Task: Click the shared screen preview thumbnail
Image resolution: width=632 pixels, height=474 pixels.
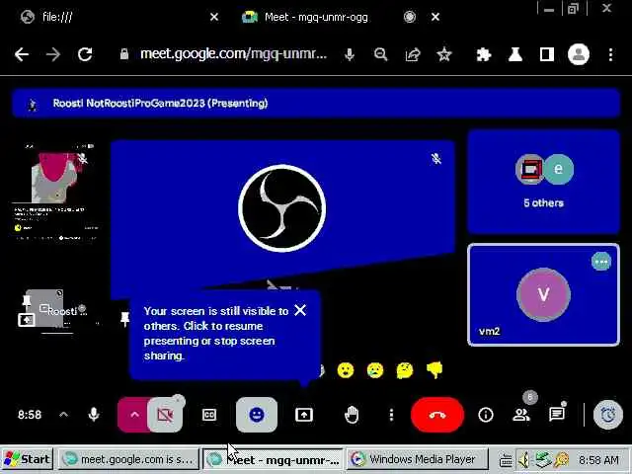Action: 56,193
